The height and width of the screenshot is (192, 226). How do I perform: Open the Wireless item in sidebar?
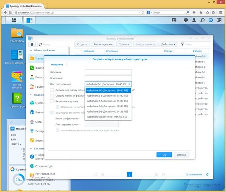[37, 131]
